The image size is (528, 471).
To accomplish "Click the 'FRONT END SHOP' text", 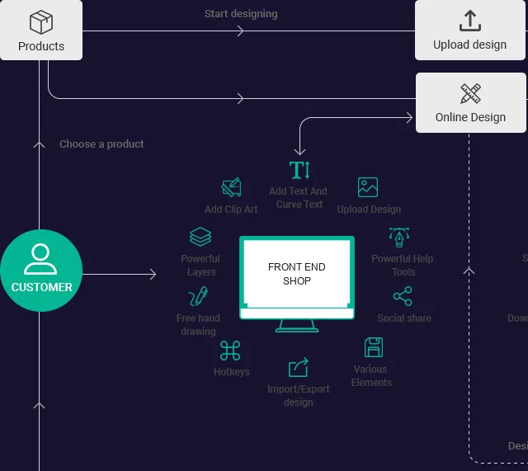I will 297,274.
